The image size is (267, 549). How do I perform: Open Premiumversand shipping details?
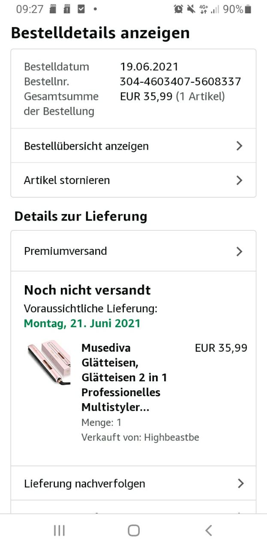tap(66, 251)
